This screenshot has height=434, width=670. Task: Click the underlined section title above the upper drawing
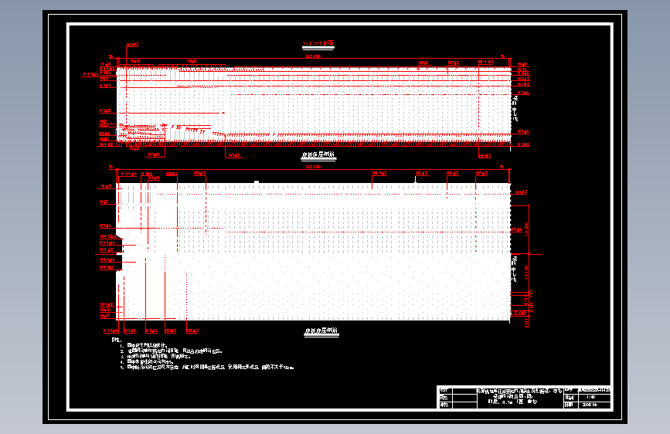318,43
